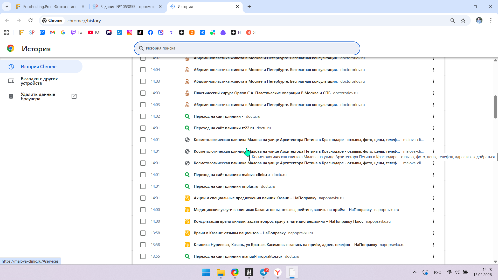
Task: Select the 'Переход на сайт клиники nnplus.ru' checkbox
Action: (x=143, y=186)
